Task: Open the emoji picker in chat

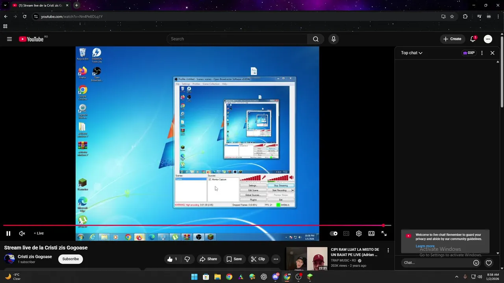Action: coord(476,263)
